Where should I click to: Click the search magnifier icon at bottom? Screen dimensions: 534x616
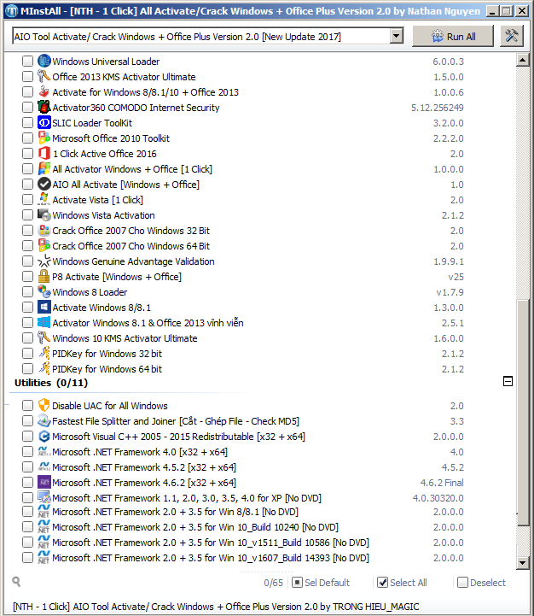pyautogui.click(x=16, y=582)
